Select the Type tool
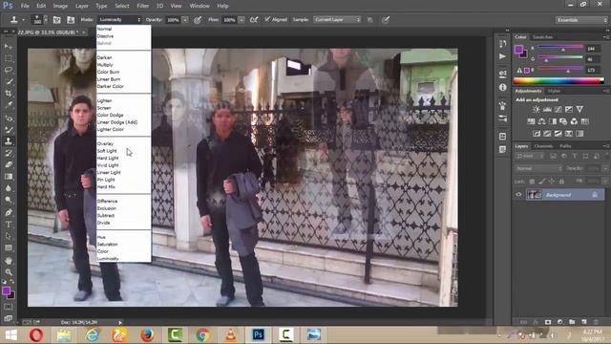Viewport: 611px width, 344px height. click(x=9, y=225)
